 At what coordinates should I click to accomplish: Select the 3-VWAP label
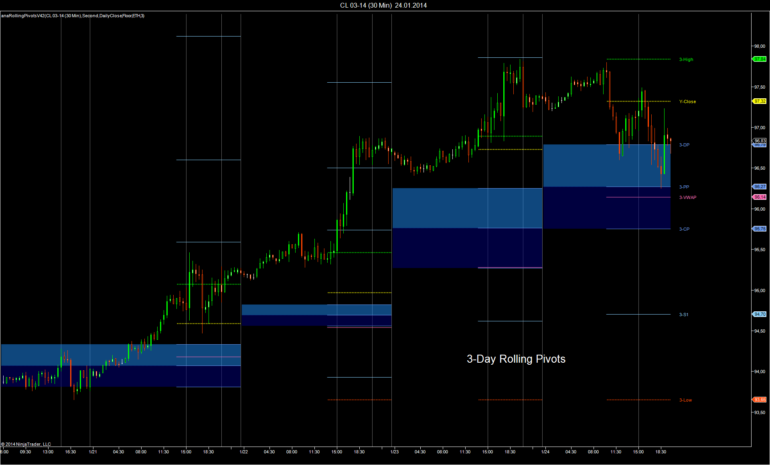[687, 197]
